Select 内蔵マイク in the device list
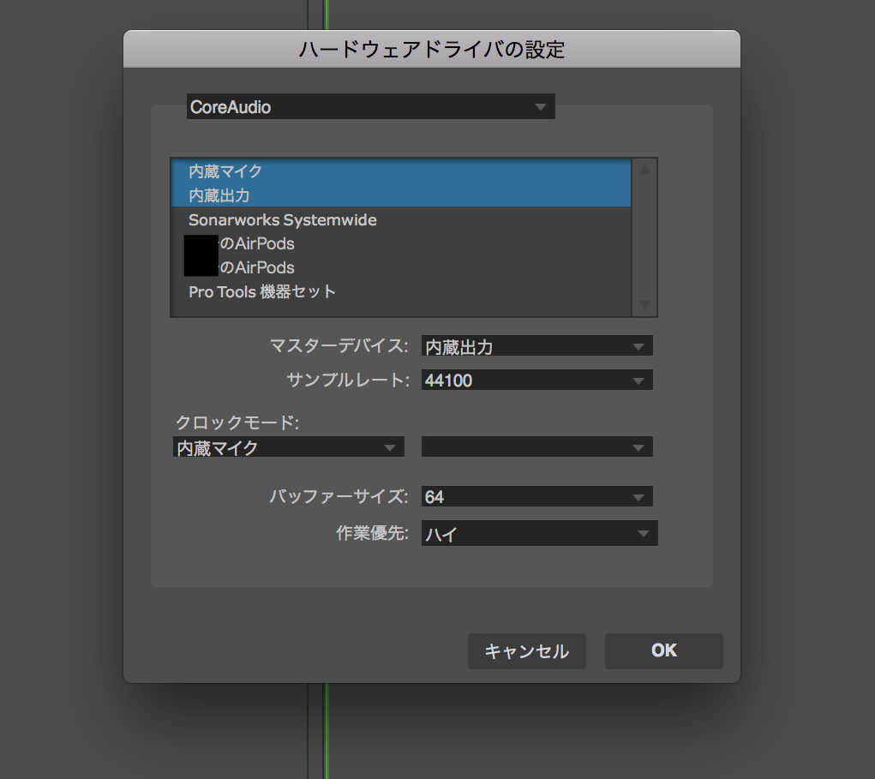This screenshot has width=875, height=779. coord(226,171)
